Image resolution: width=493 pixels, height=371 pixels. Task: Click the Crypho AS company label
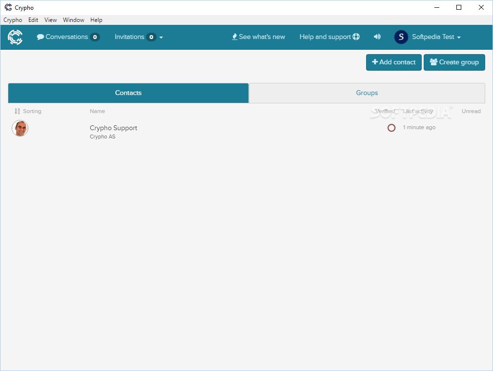(x=103, y=137)
